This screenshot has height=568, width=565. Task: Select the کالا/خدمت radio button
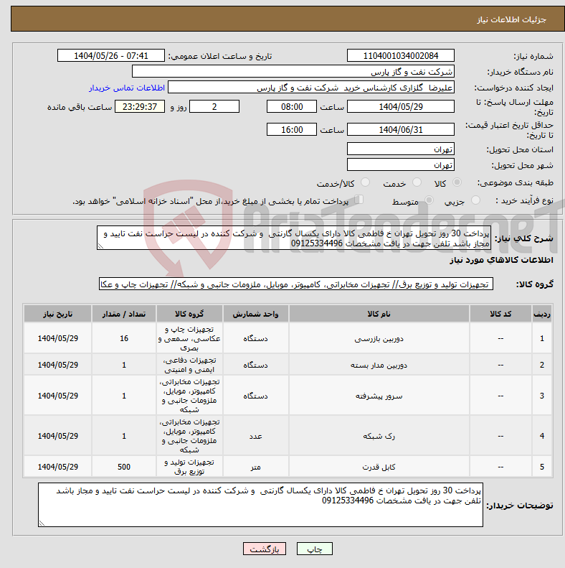pyautogui.click(x=366, y=182)
